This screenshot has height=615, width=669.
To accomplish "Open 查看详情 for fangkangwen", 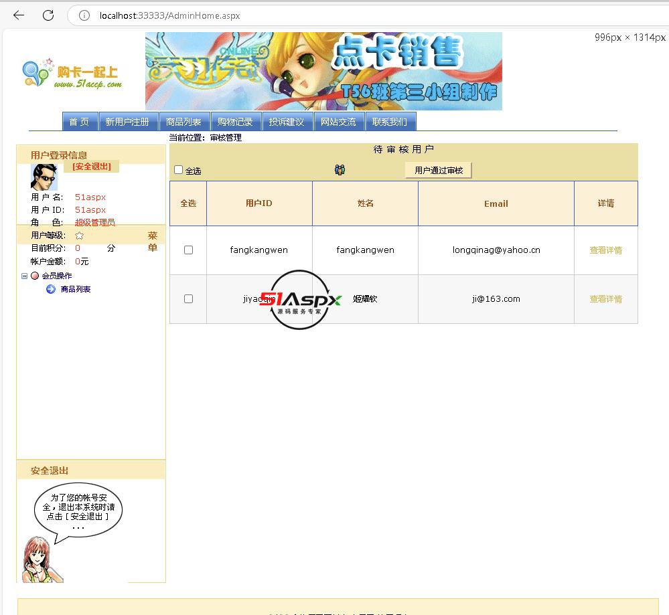I will click(606, 250).
